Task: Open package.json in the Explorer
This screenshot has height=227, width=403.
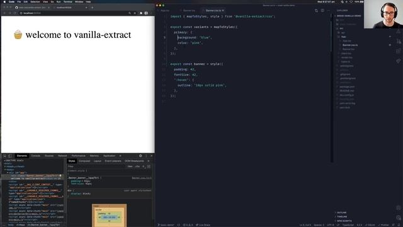Action: (347, 86)
